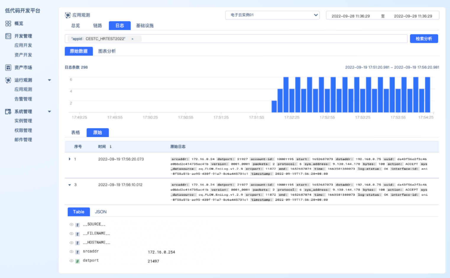This screenshot has height=278, width=450.
Task: Switch to the 表格 view tab
Action: [x=75, y=132]
